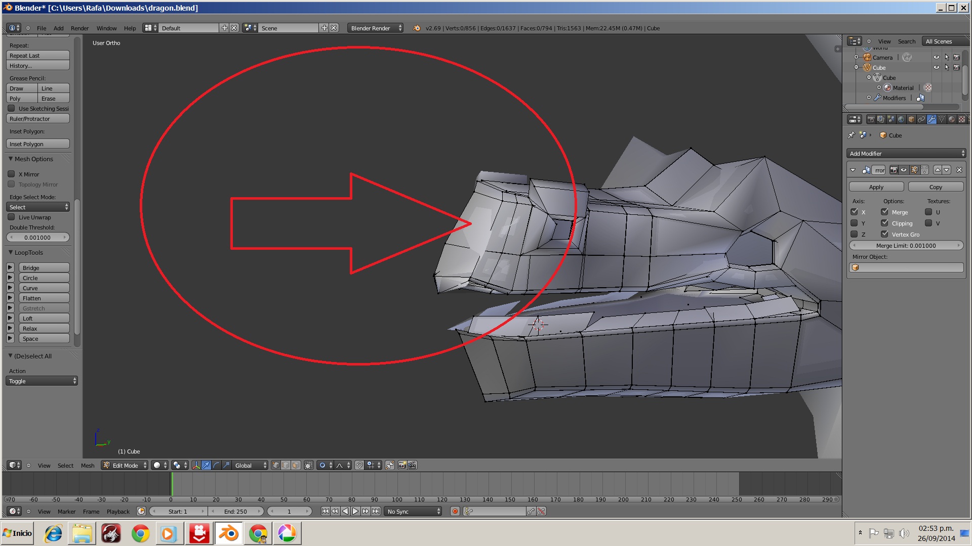Select face select mode icon
The image size is (972, 546).
pos(296,465)
